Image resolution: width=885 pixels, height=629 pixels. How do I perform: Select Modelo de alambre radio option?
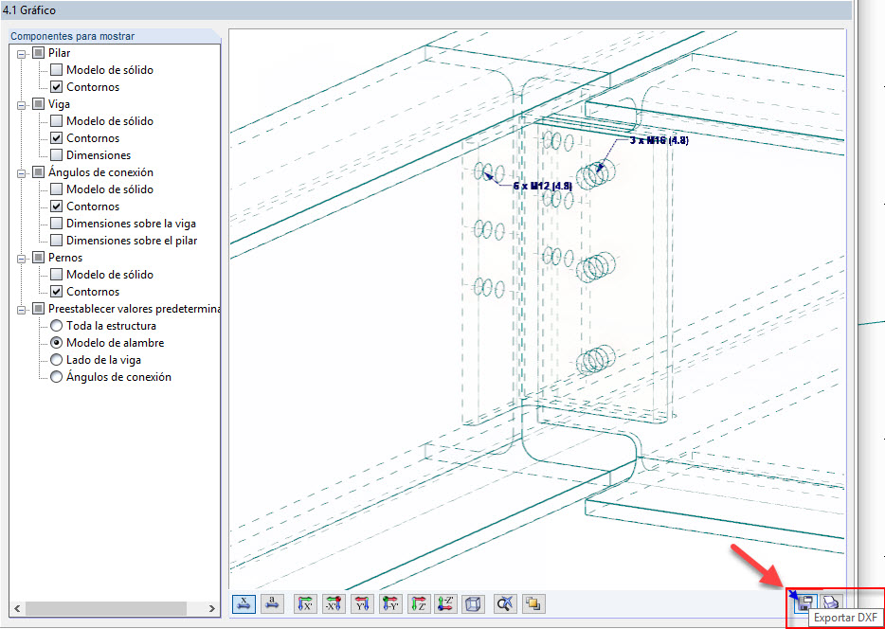click(56, 342)
